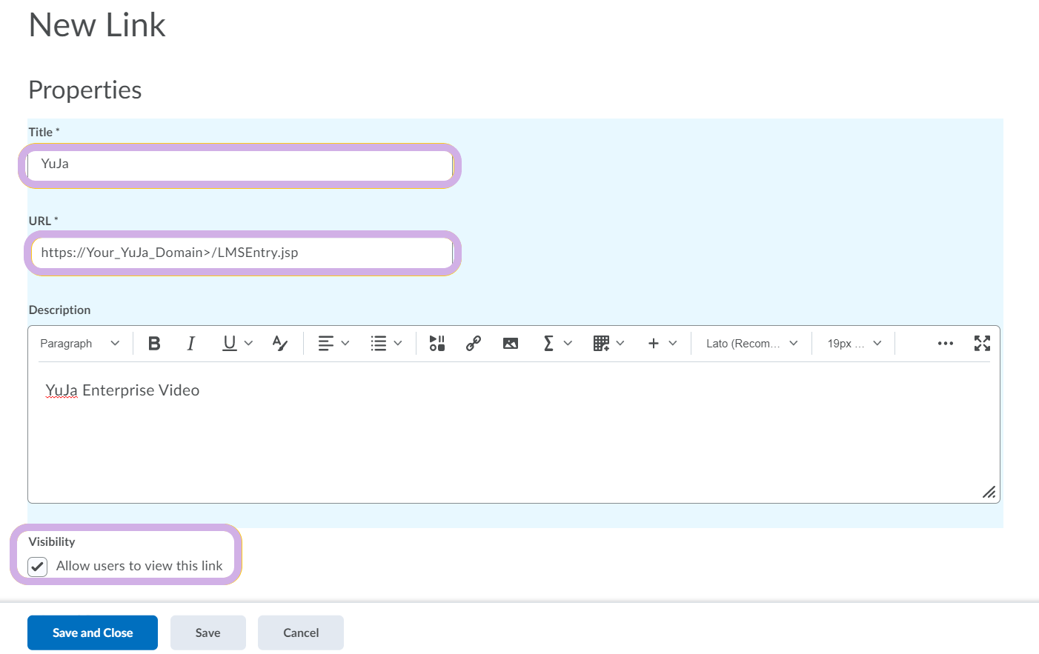Open the Lato font family dropdown
This screenshot has height=654, width=1039.
coord(751,344)
